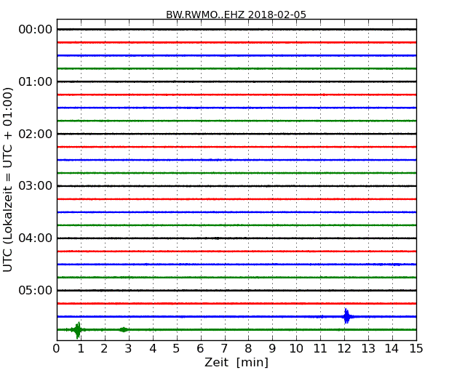Click x-axis tick label 12
This screenshot has width=473, height=378.
click(x=344, y=349)
